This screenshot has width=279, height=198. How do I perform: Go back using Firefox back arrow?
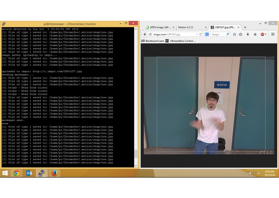pos(145,34)
